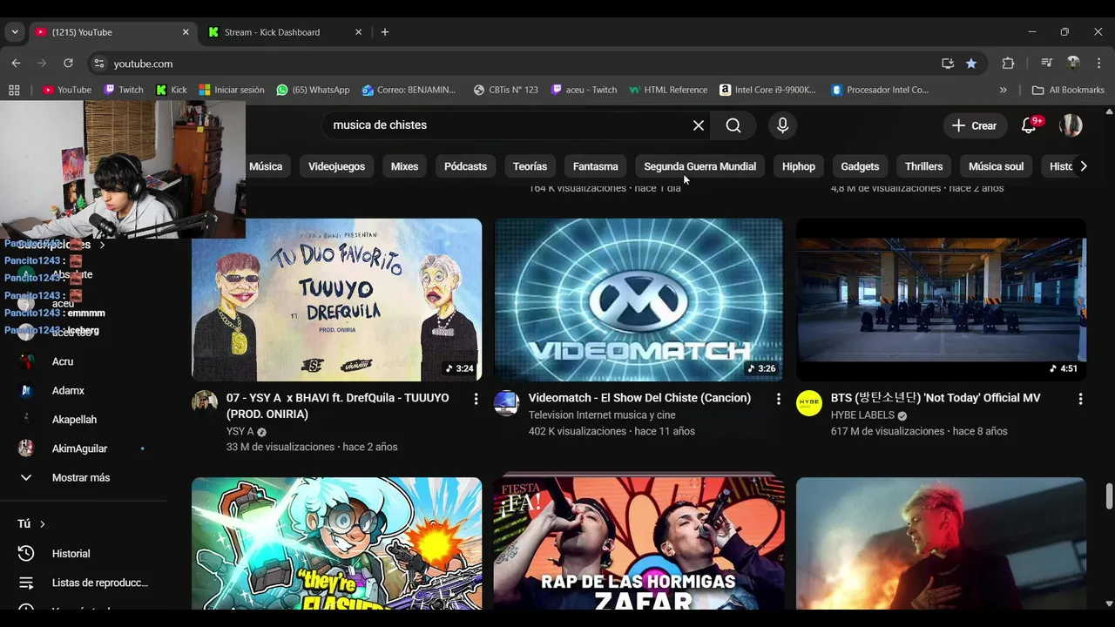Select the Videojuegos filter chip
Image resolution: width=1115 pixels, height=627 pixels.
(x=336, y=166)
